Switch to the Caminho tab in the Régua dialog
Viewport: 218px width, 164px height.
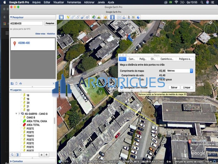(167, 59)
